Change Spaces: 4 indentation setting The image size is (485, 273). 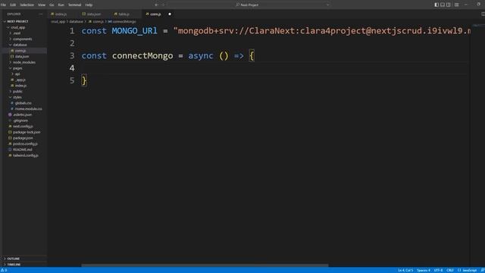[x=424, y=270]
